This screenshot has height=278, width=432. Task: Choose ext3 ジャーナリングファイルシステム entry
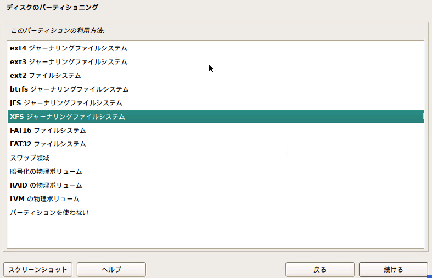click(215, 61)
